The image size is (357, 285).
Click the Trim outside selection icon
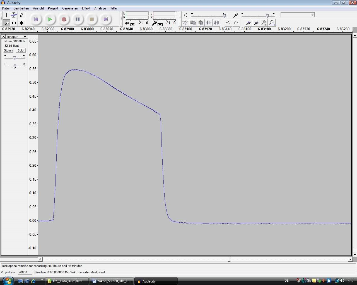[208, 23]
